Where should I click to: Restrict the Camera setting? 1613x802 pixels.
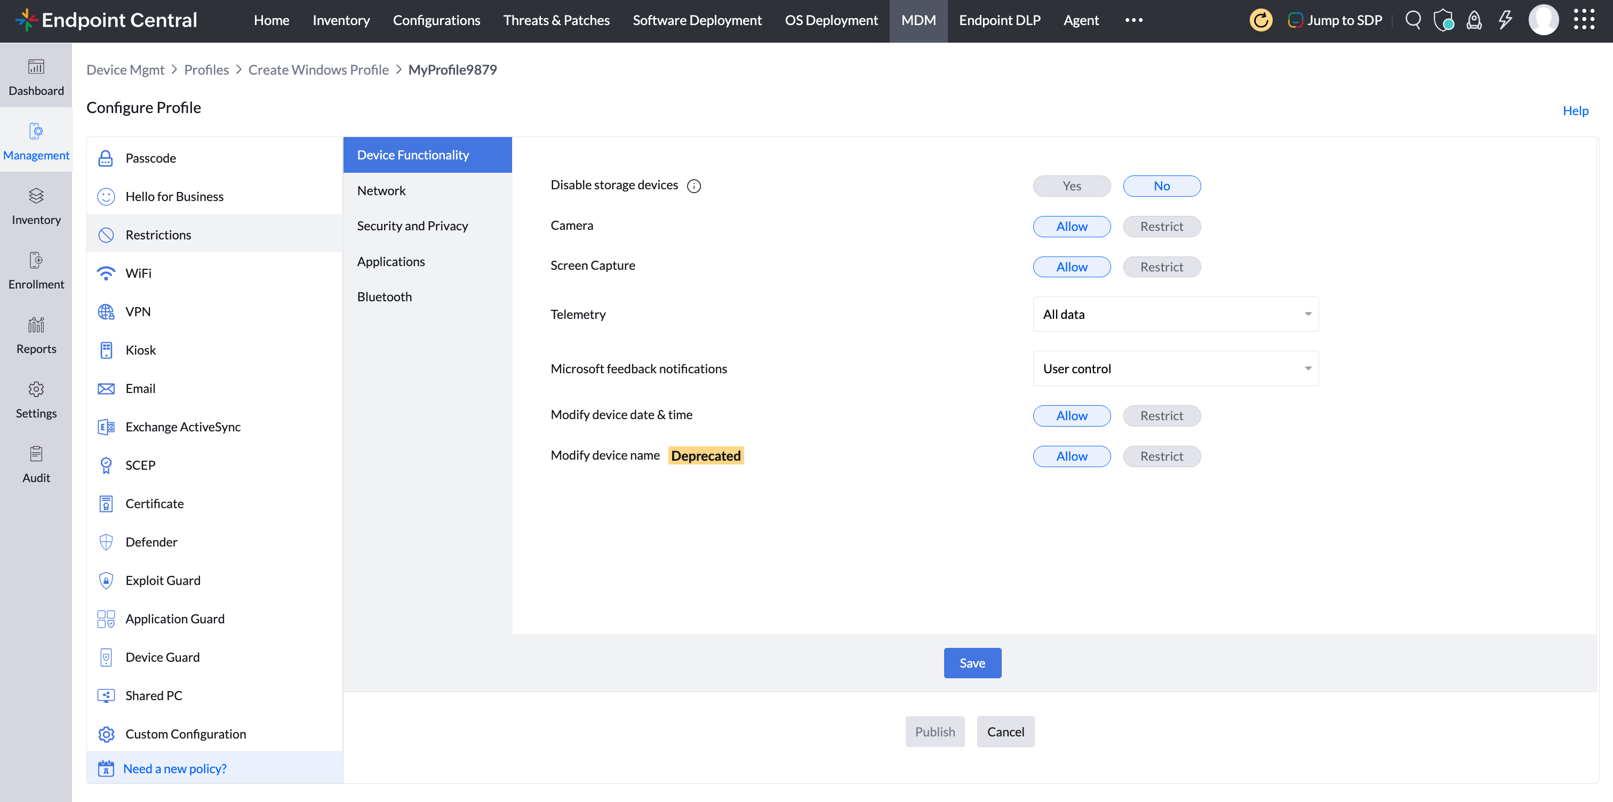tap(1162, 227)
